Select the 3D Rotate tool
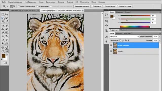 tap(3, 48)
